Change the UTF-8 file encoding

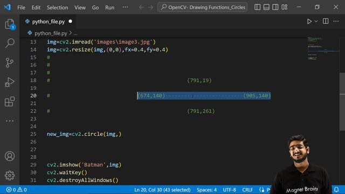[229, 190]
